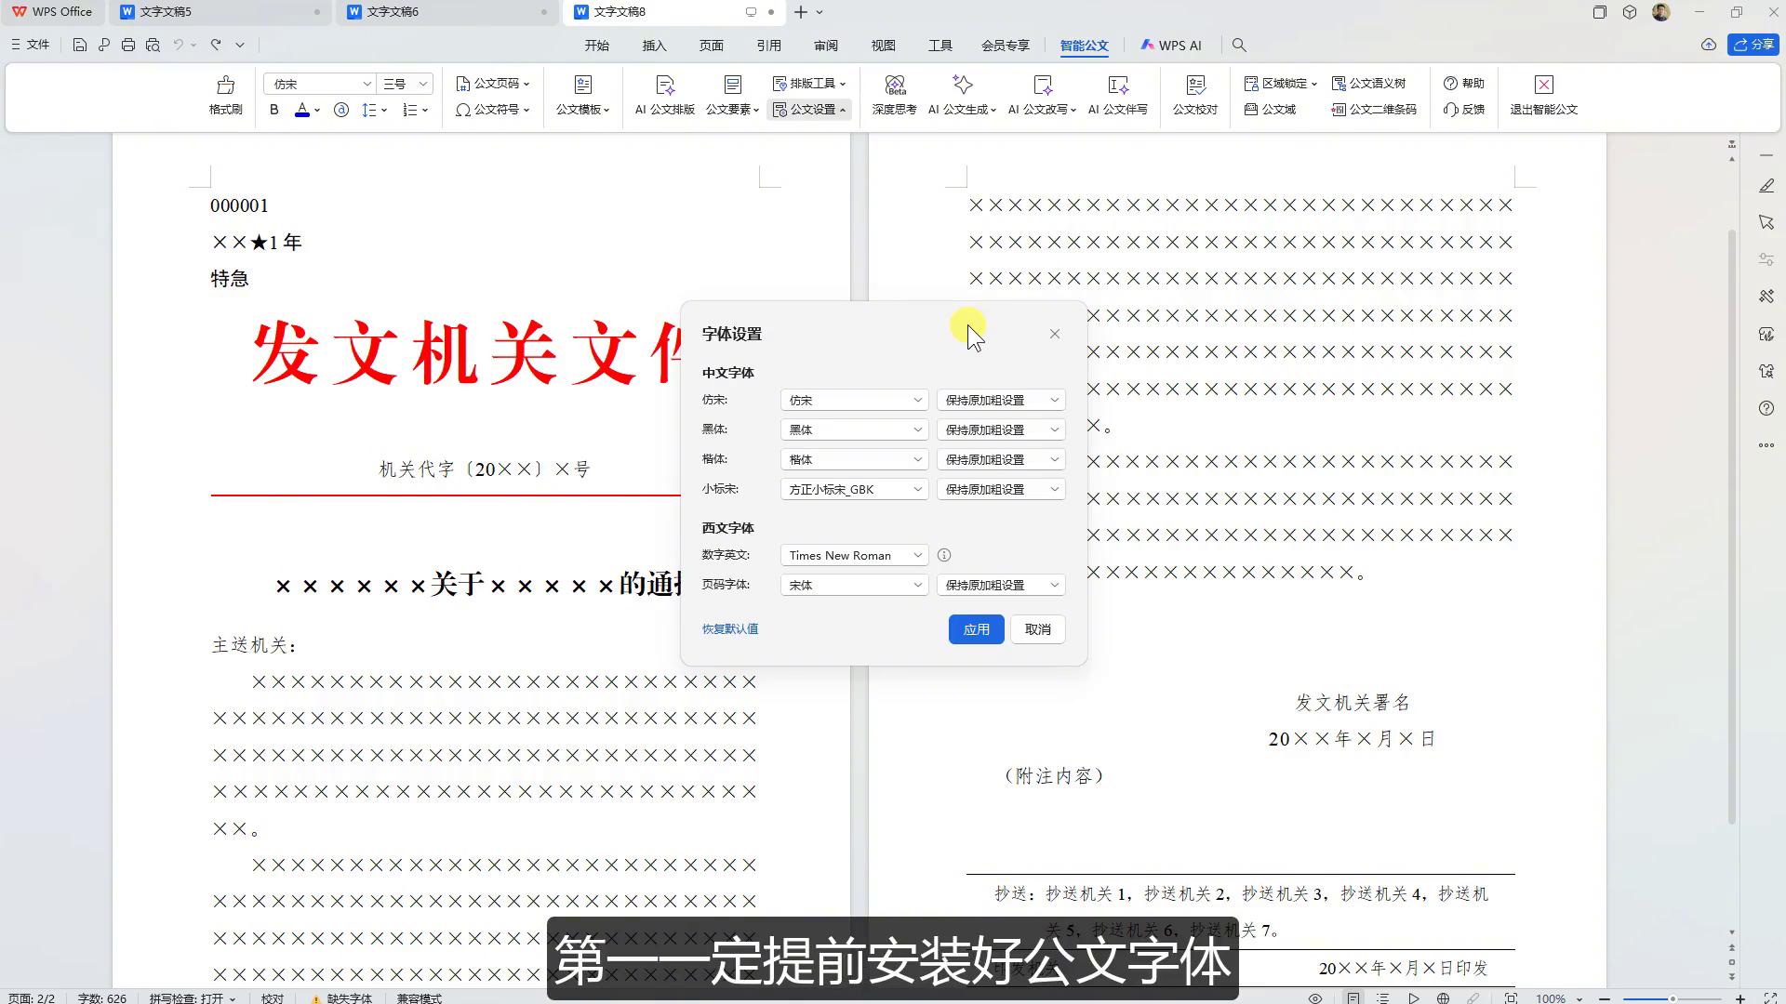Open the 公文语义树 semantic tree
1786x1004 pixels.
[x=1369, y=83]
